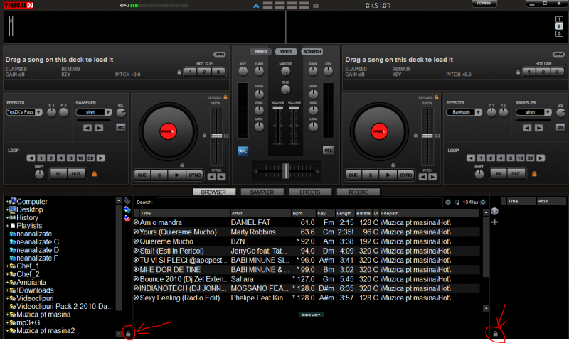Set left deck loop OUT point
Viewport: 569px width, 343px height.
pos(76,174)
